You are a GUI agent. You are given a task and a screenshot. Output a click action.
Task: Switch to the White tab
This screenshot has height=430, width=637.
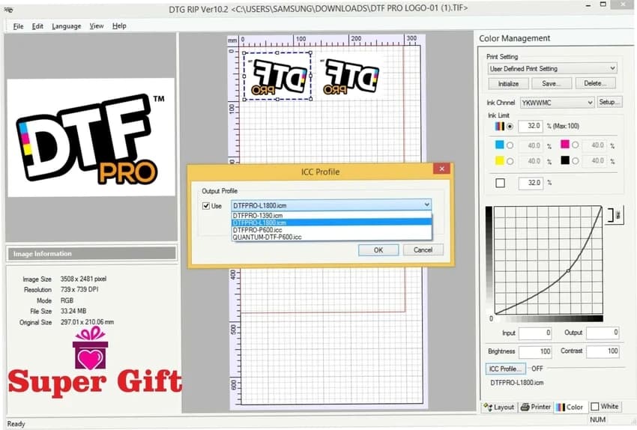click(x=605, y=407)
